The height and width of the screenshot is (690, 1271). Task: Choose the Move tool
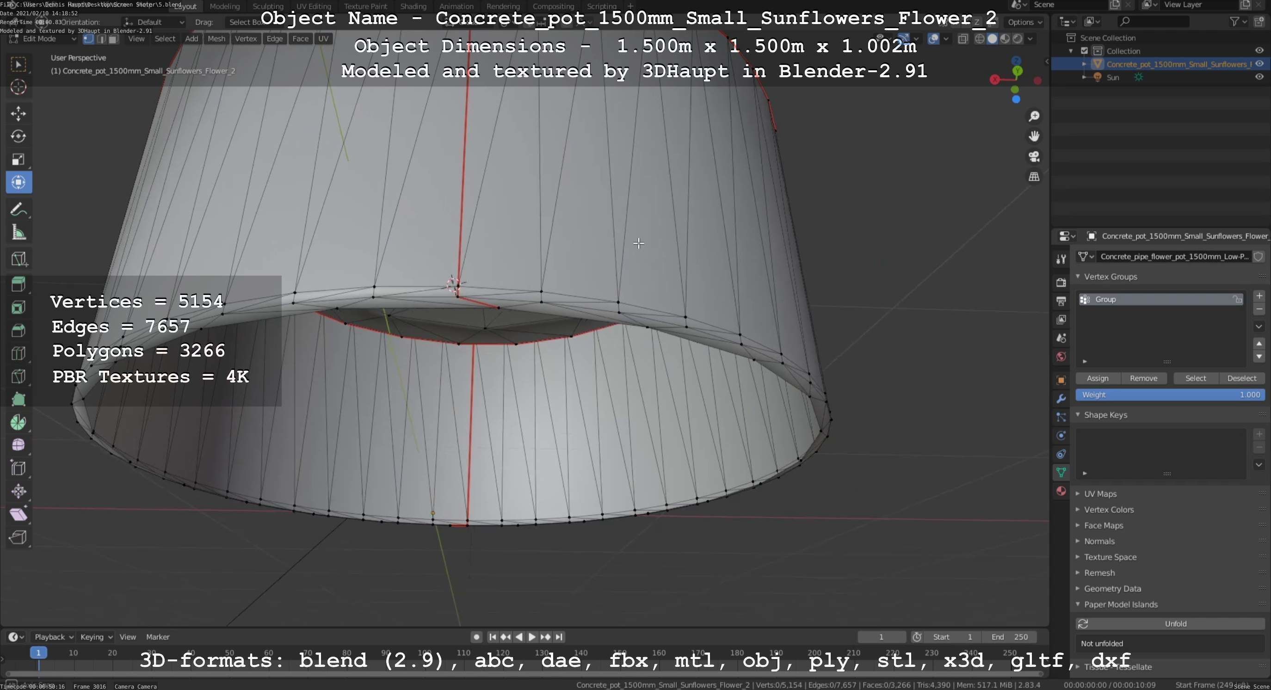[x=19, y=113]
